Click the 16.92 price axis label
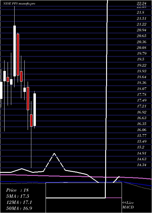 [x=141, y=112]
